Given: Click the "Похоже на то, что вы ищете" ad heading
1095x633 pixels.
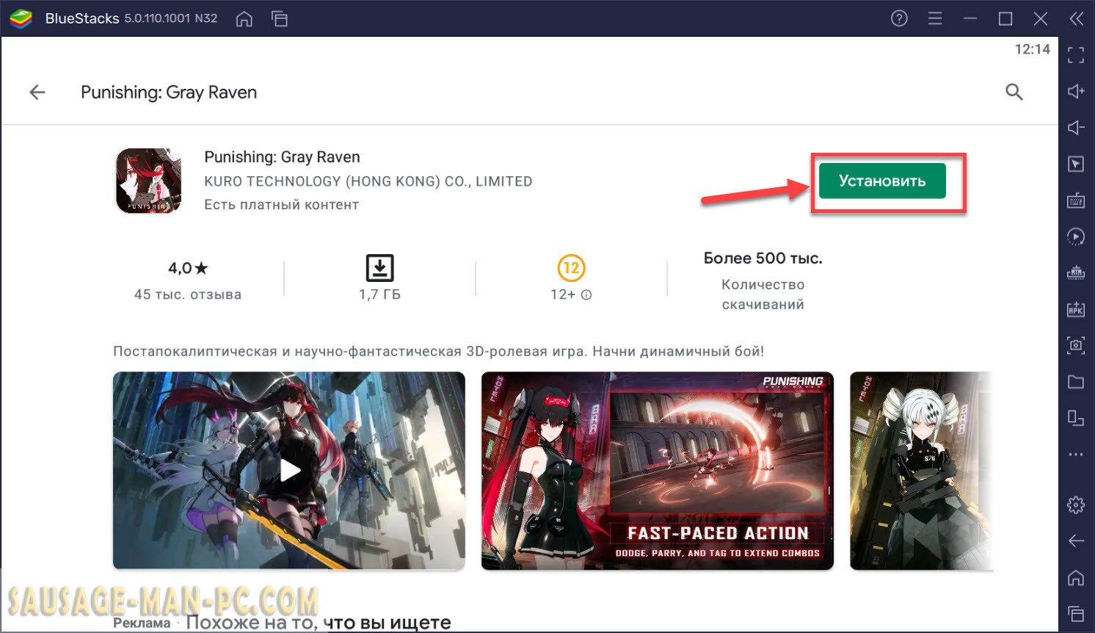Looking at the screenshot, I should (319, 623).
